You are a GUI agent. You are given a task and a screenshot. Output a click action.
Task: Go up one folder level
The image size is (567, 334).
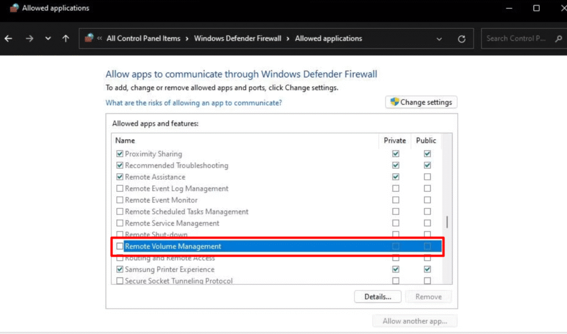(x=66, y=39)
